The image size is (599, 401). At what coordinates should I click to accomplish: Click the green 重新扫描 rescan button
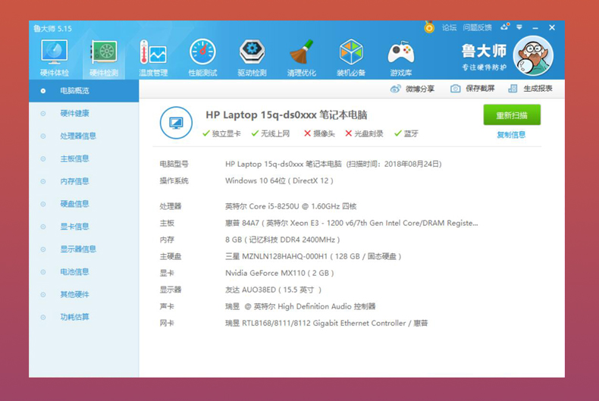pyautogui.click(x=512, y=115)
